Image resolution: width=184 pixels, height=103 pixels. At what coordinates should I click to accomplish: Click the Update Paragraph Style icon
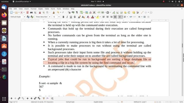(x=28, y=17)
